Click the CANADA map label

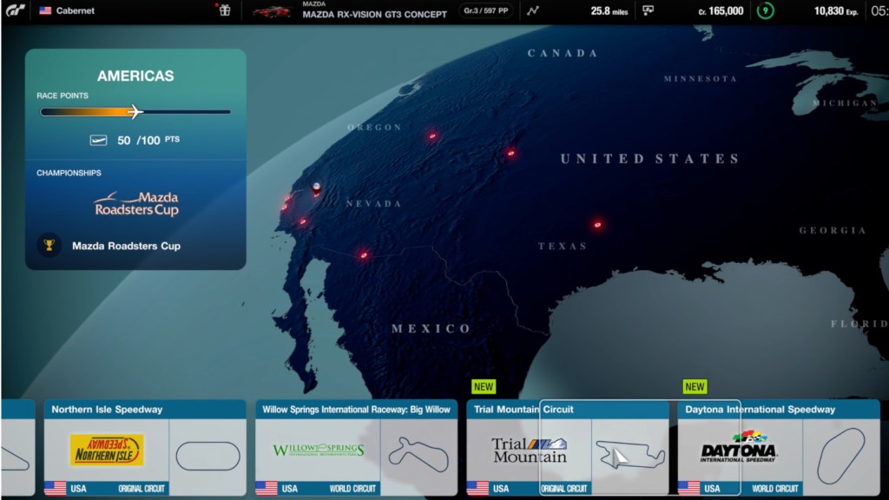pyautogui.click(x=563, y=53)
